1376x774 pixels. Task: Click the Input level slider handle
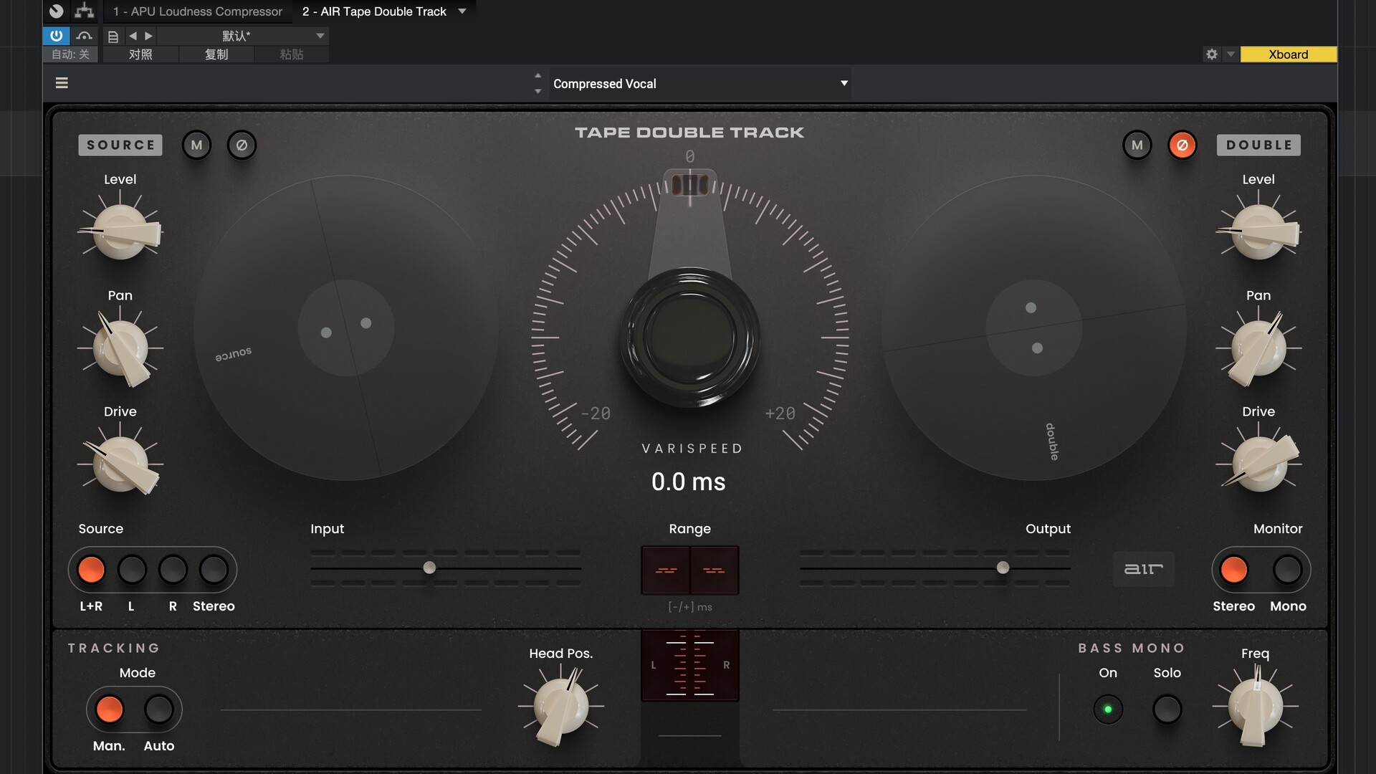[429, 568]
